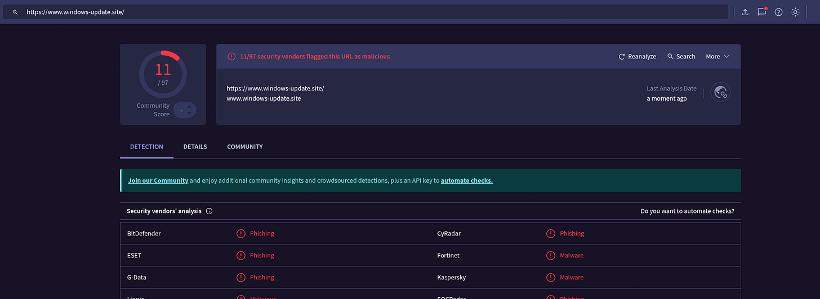Click the Phishing result text for CyRadar
Viewport: 820px width, 299px height.
572,233
